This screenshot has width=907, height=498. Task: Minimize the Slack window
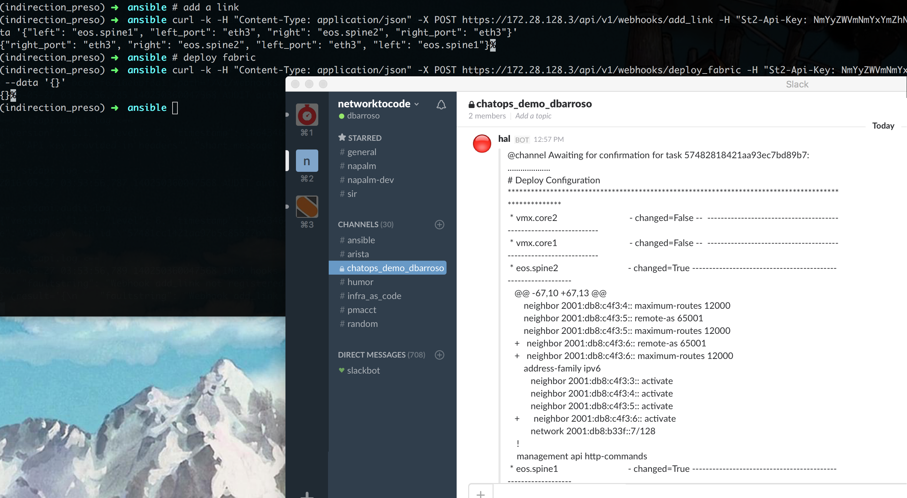(x=309, y=84)
